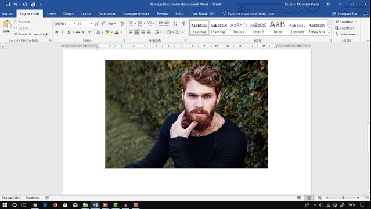371x209 pixels.
Task: Open Firefox from the taskbar
Action: click(x=55, y=205)
